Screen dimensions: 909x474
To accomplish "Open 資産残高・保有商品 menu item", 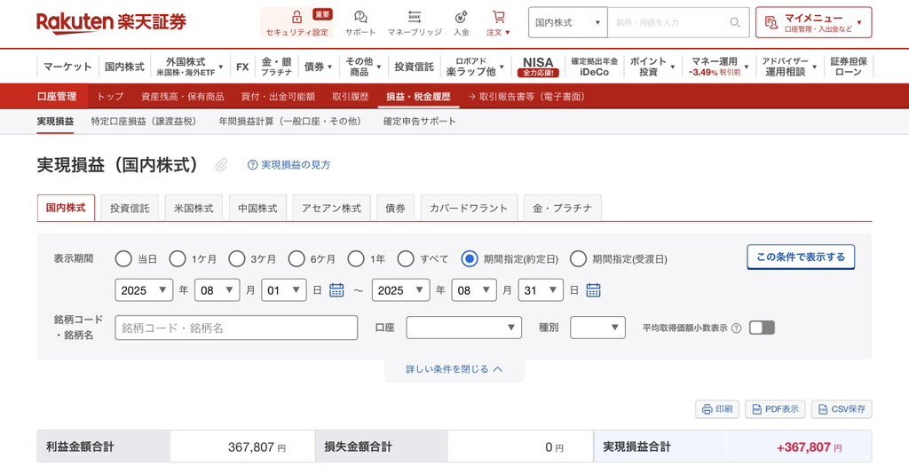I will (183, 97).
